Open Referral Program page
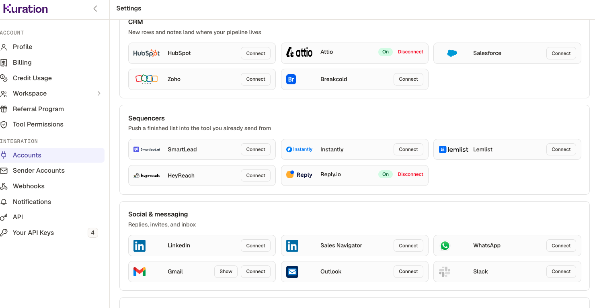Viewport: 595px width, 308px height. pos(38,109)
